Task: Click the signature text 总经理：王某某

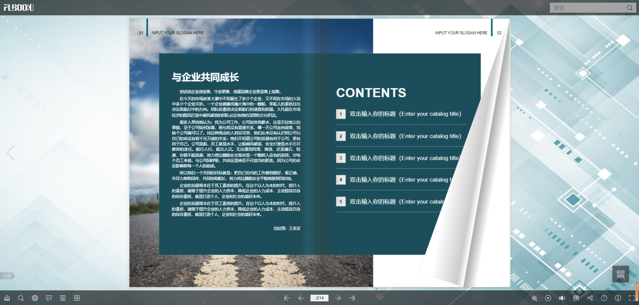Action: point(287,229)
